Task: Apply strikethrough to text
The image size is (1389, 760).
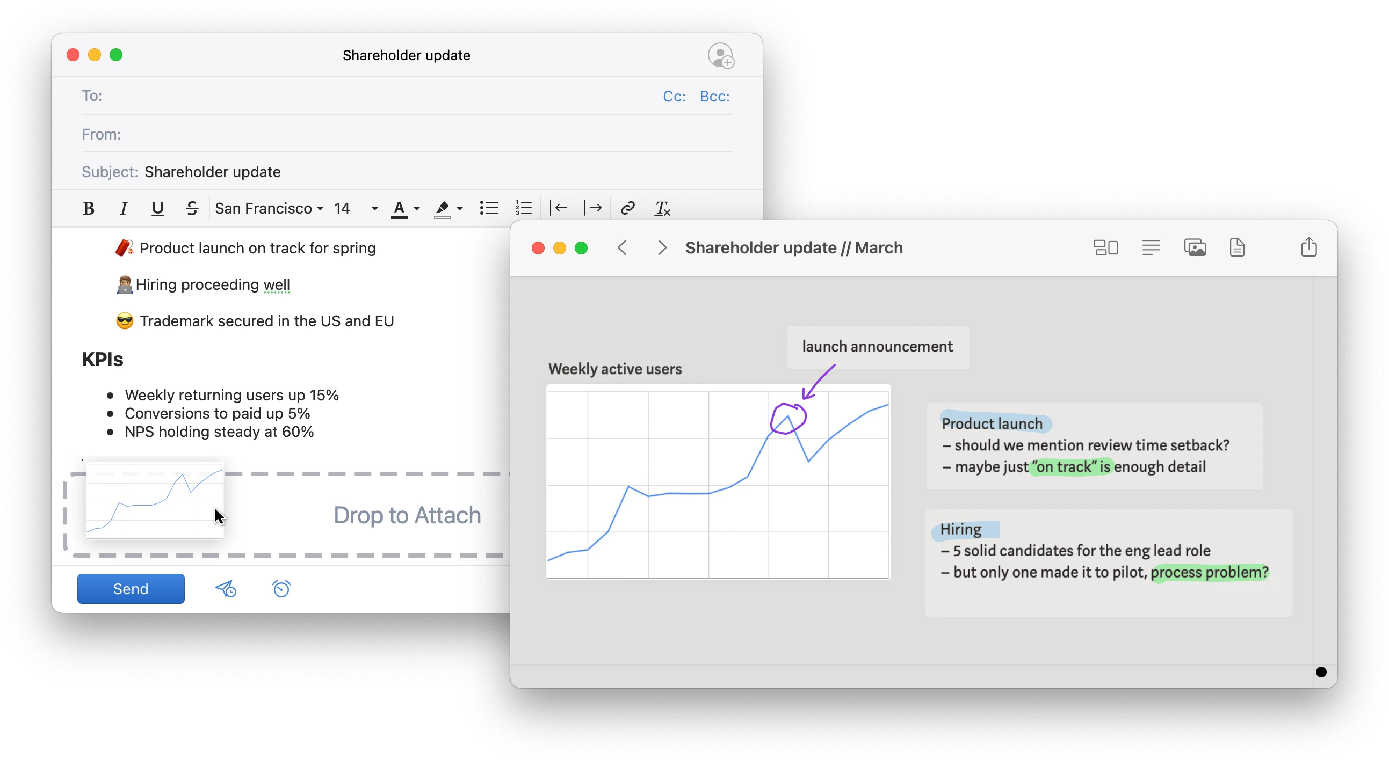Action: coord(192,208)
